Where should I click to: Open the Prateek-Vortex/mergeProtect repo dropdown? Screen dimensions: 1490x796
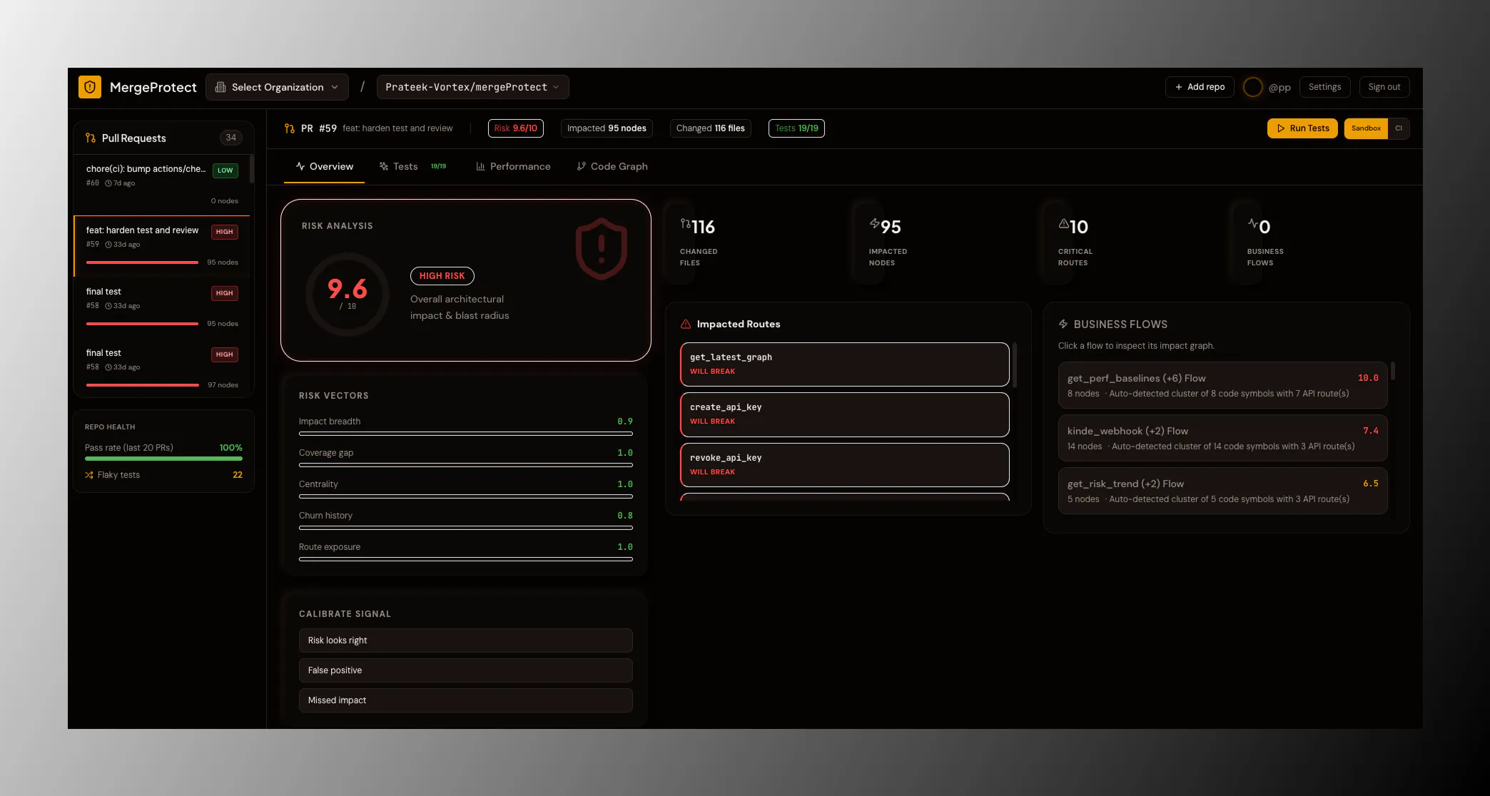pos(472,87)
